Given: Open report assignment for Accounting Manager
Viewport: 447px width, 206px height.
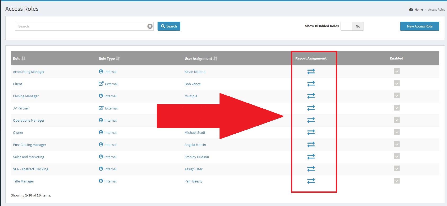Looking at the screenshot, I should point(311,72).
